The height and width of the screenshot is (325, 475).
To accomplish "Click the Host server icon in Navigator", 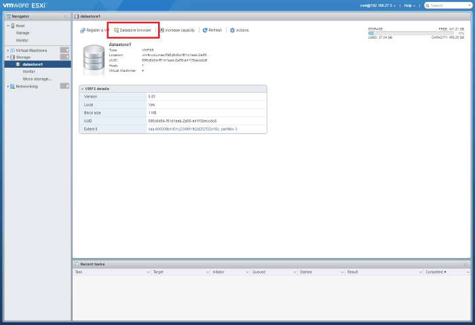I will pos(13,26).
